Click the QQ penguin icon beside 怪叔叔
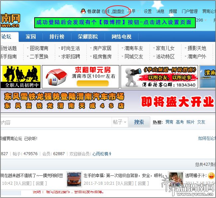This screenshot has height=198, width=216. [x=83, y=11]
